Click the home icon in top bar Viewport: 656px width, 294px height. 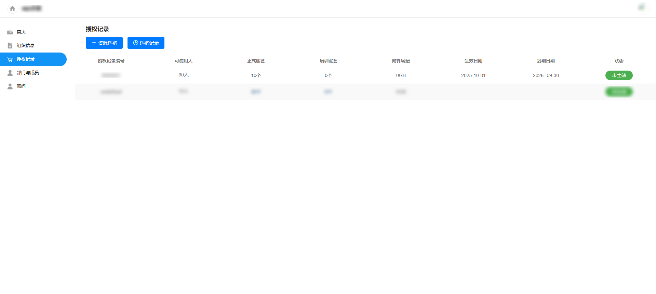pyautogui.click(x=12, y=9)
